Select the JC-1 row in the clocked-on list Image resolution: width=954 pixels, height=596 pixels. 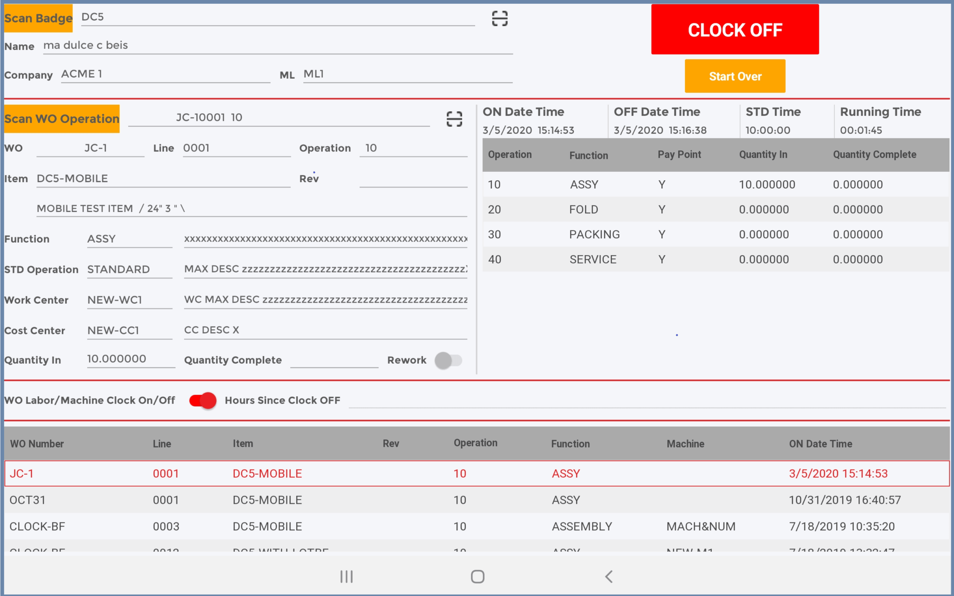pyautogui.click(x=476, y=474)
